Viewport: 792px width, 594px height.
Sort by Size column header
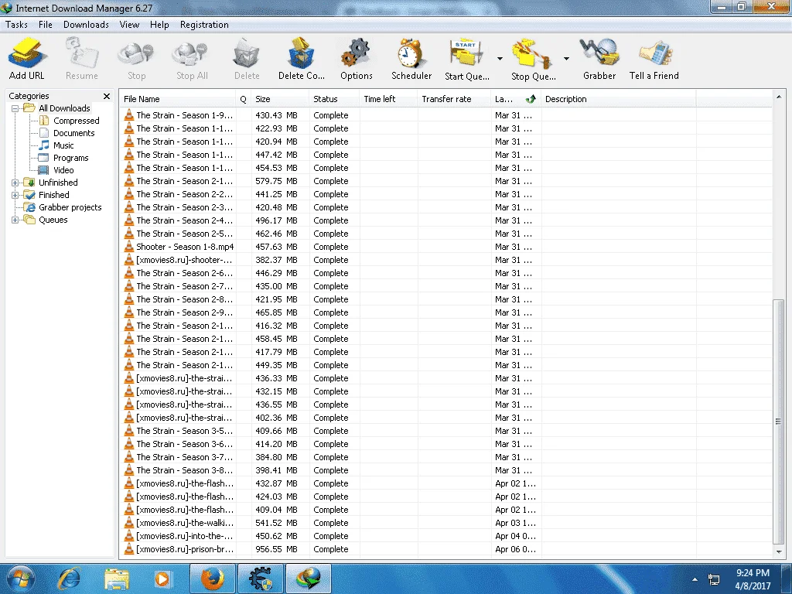point(280,99)
